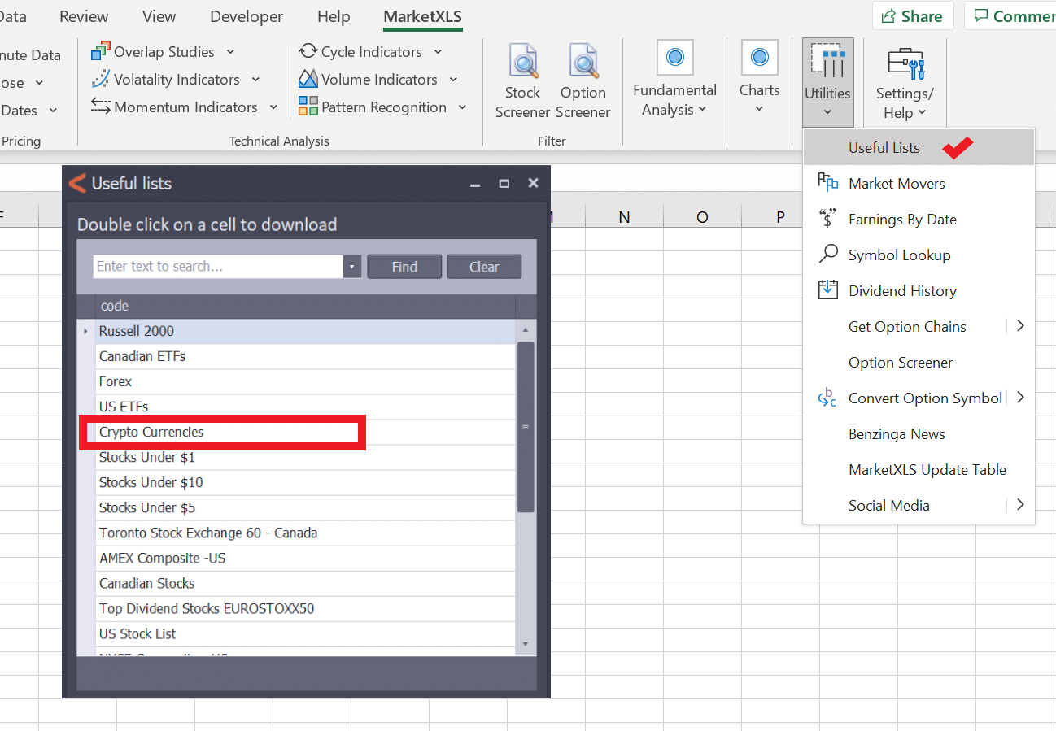Screen dimensions: 1056x731
Task: Open the Option Screener ribbon button
Action: point(583,81)
